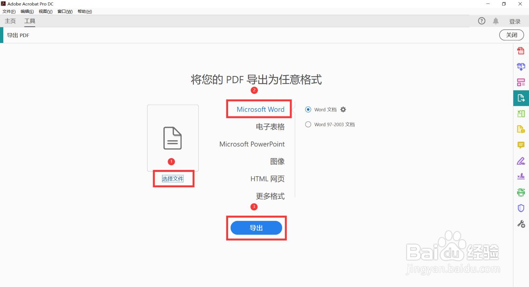
Task: Open the Organize Pages pink icon
Action: [x=521, y=82]
